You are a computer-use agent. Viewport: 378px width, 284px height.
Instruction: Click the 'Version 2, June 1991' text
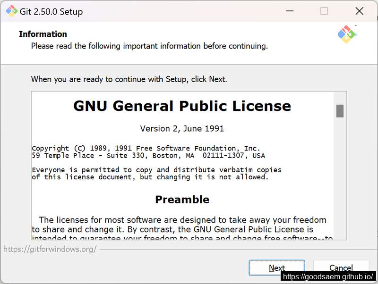tap(182, 128)
